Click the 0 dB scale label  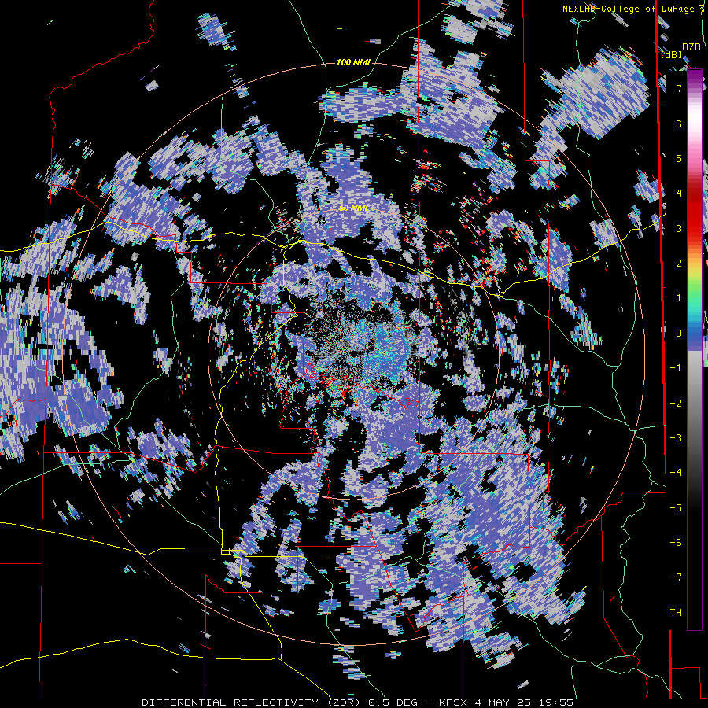click(679, 334)
